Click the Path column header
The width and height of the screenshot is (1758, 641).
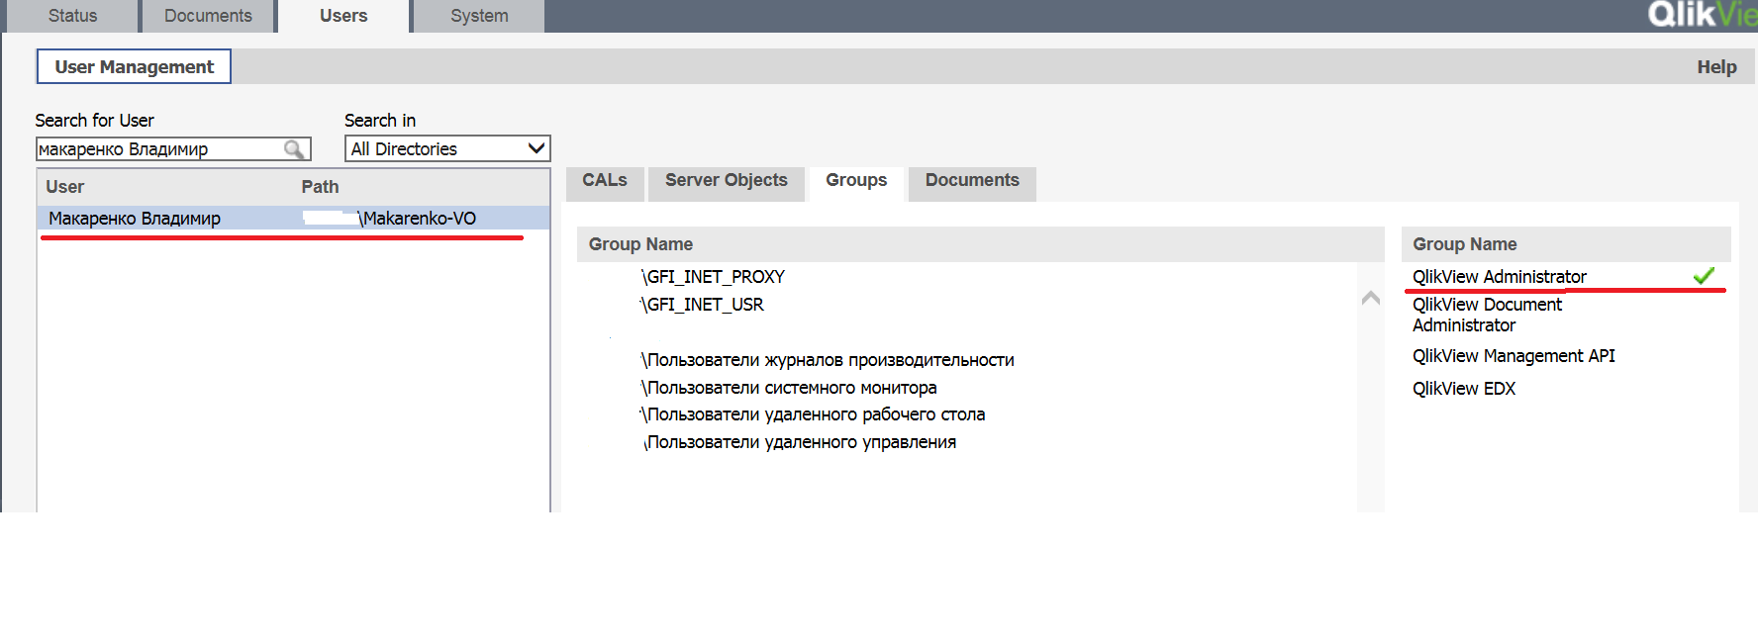tap(320, 187)
